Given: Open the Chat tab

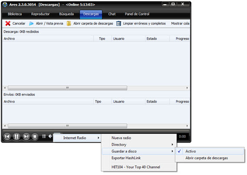Looking at the screenshot, I should pyautogui.click(x=112, y=14).
